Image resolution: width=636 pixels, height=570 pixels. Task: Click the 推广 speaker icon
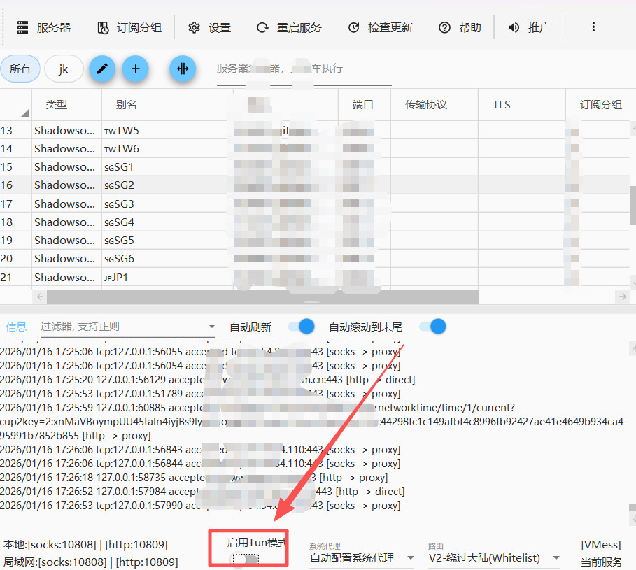click(514, 28)
